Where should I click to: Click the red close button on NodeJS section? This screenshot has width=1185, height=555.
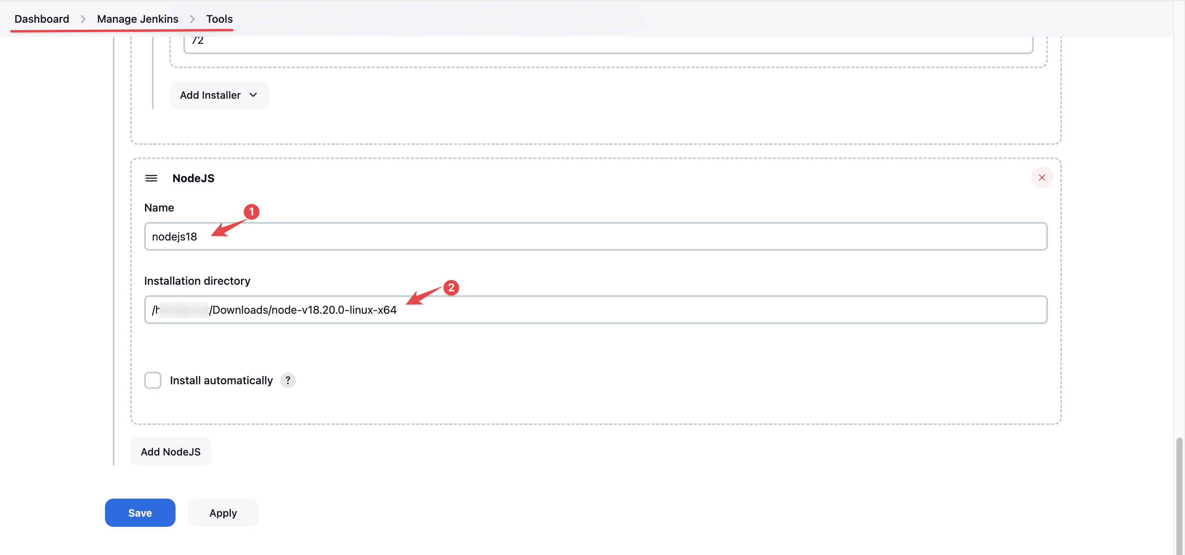click(1042, 177)
